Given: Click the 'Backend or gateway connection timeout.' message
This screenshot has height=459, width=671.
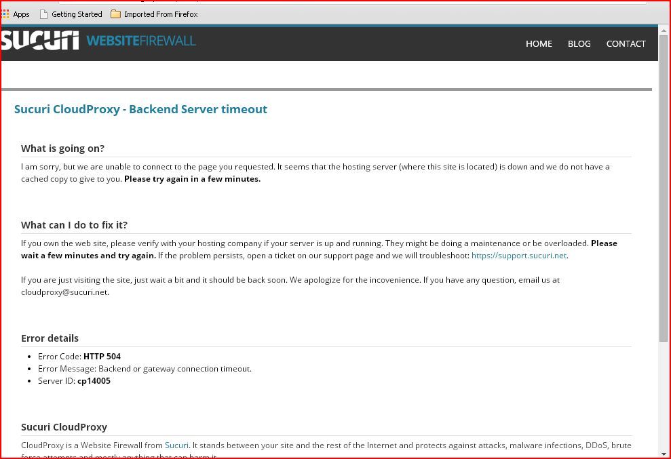Looking at the screenshot, I should 175,369.
